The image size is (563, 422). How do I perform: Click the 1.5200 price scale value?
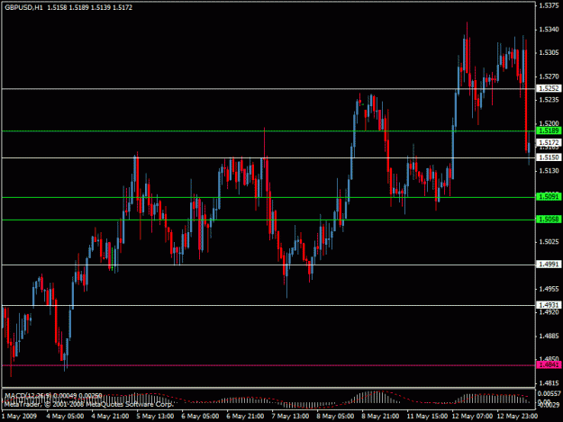point(549,123)
